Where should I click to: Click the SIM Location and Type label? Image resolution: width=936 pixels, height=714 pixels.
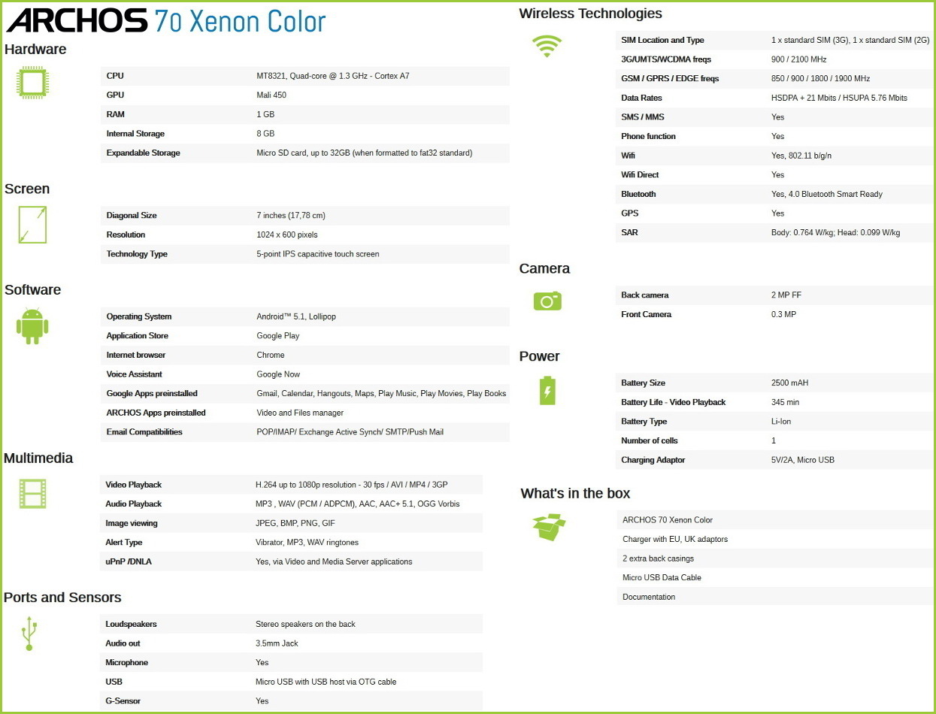pos(662,41)
